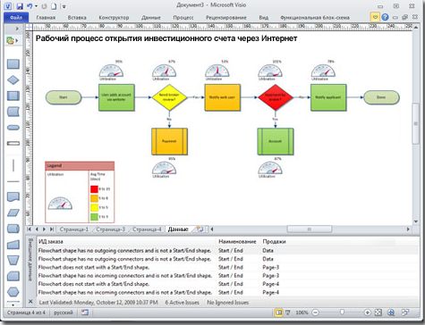Expand stencil list with bottom small arrow
425x325 pixels.
click(13, 305)
